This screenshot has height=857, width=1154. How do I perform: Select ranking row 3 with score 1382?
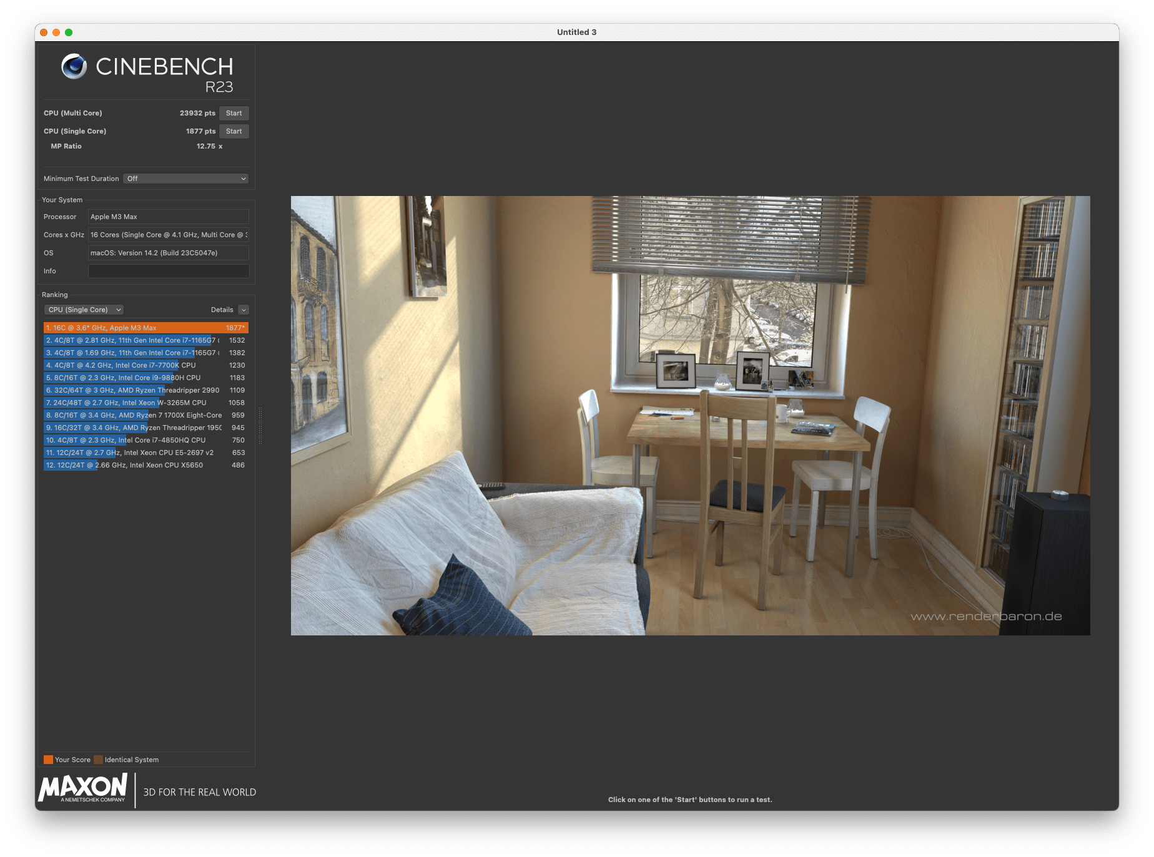146,353
